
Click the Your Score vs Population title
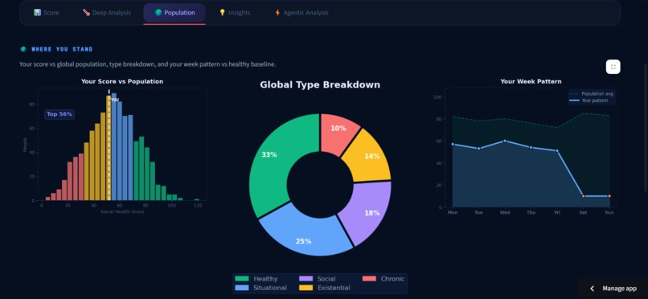pos(122,81)
